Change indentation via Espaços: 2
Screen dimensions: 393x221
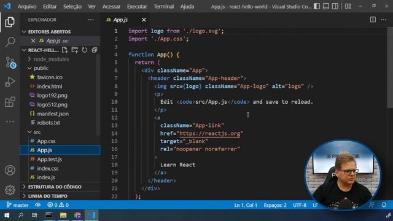coord(275,205)
